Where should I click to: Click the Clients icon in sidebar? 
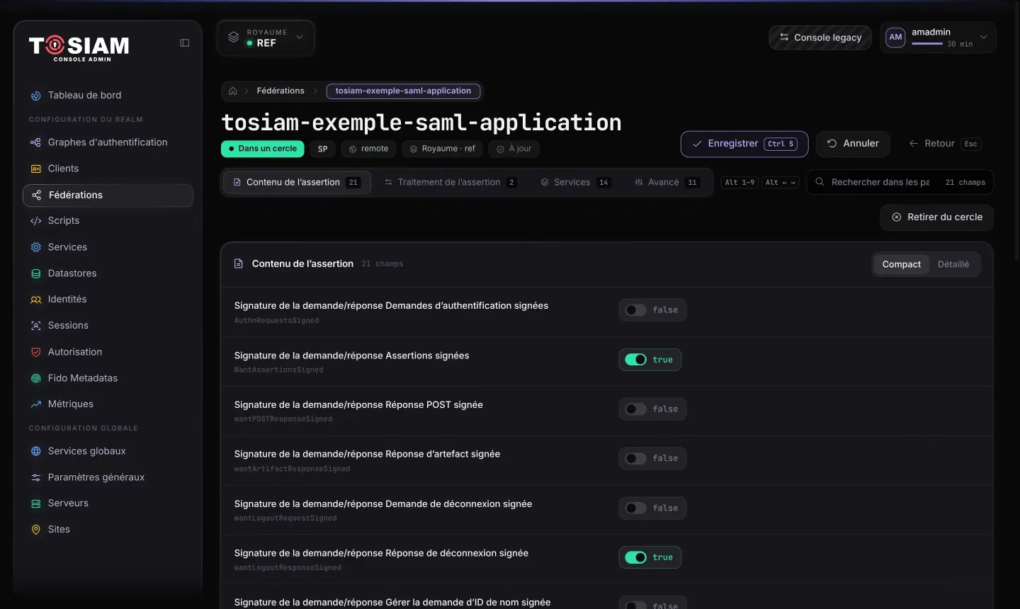click(36, 169)
